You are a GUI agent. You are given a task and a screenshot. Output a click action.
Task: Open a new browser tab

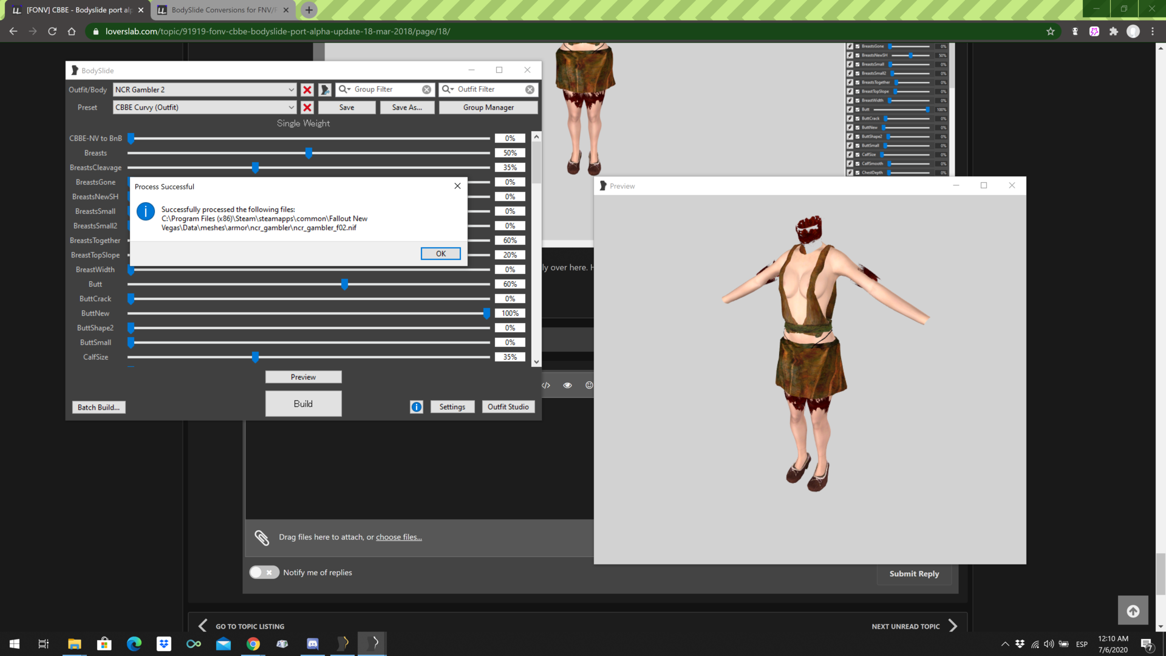point(309,10)
